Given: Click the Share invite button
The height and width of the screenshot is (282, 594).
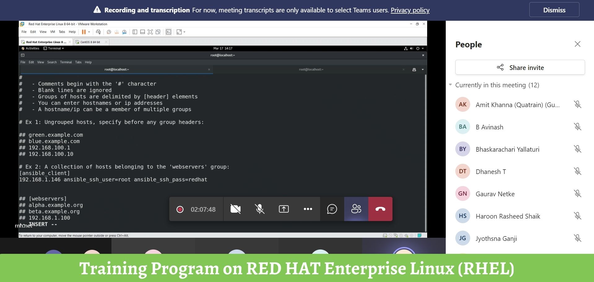Looking at the screenshot, I should (x=520, y=67).
